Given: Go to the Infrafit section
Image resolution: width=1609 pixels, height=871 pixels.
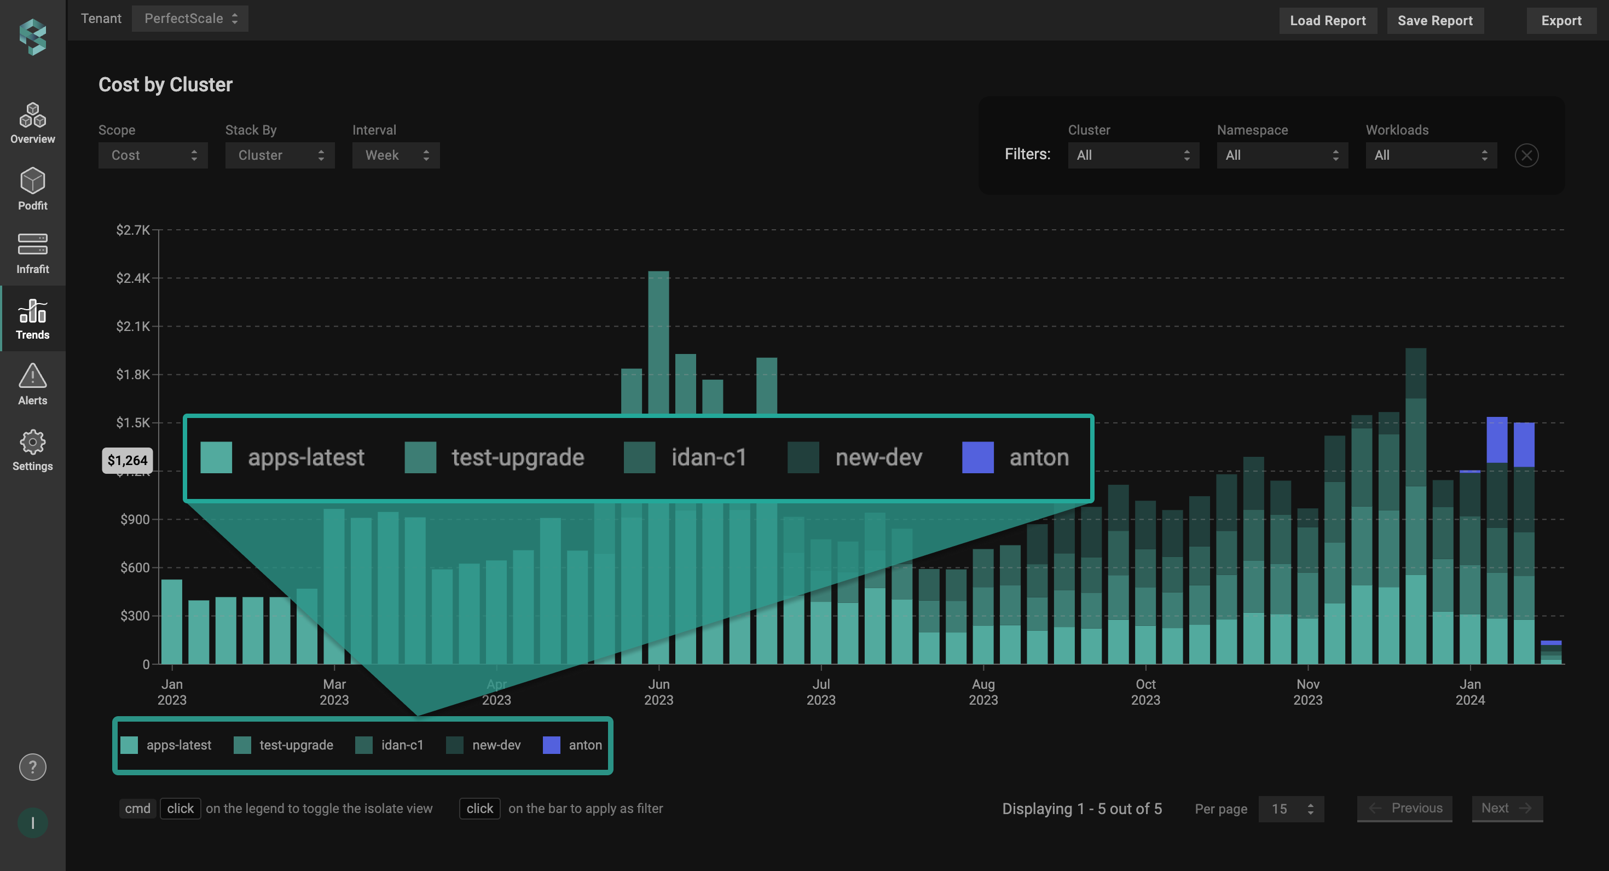Looking at the screenshot, I should coord(32,253).
